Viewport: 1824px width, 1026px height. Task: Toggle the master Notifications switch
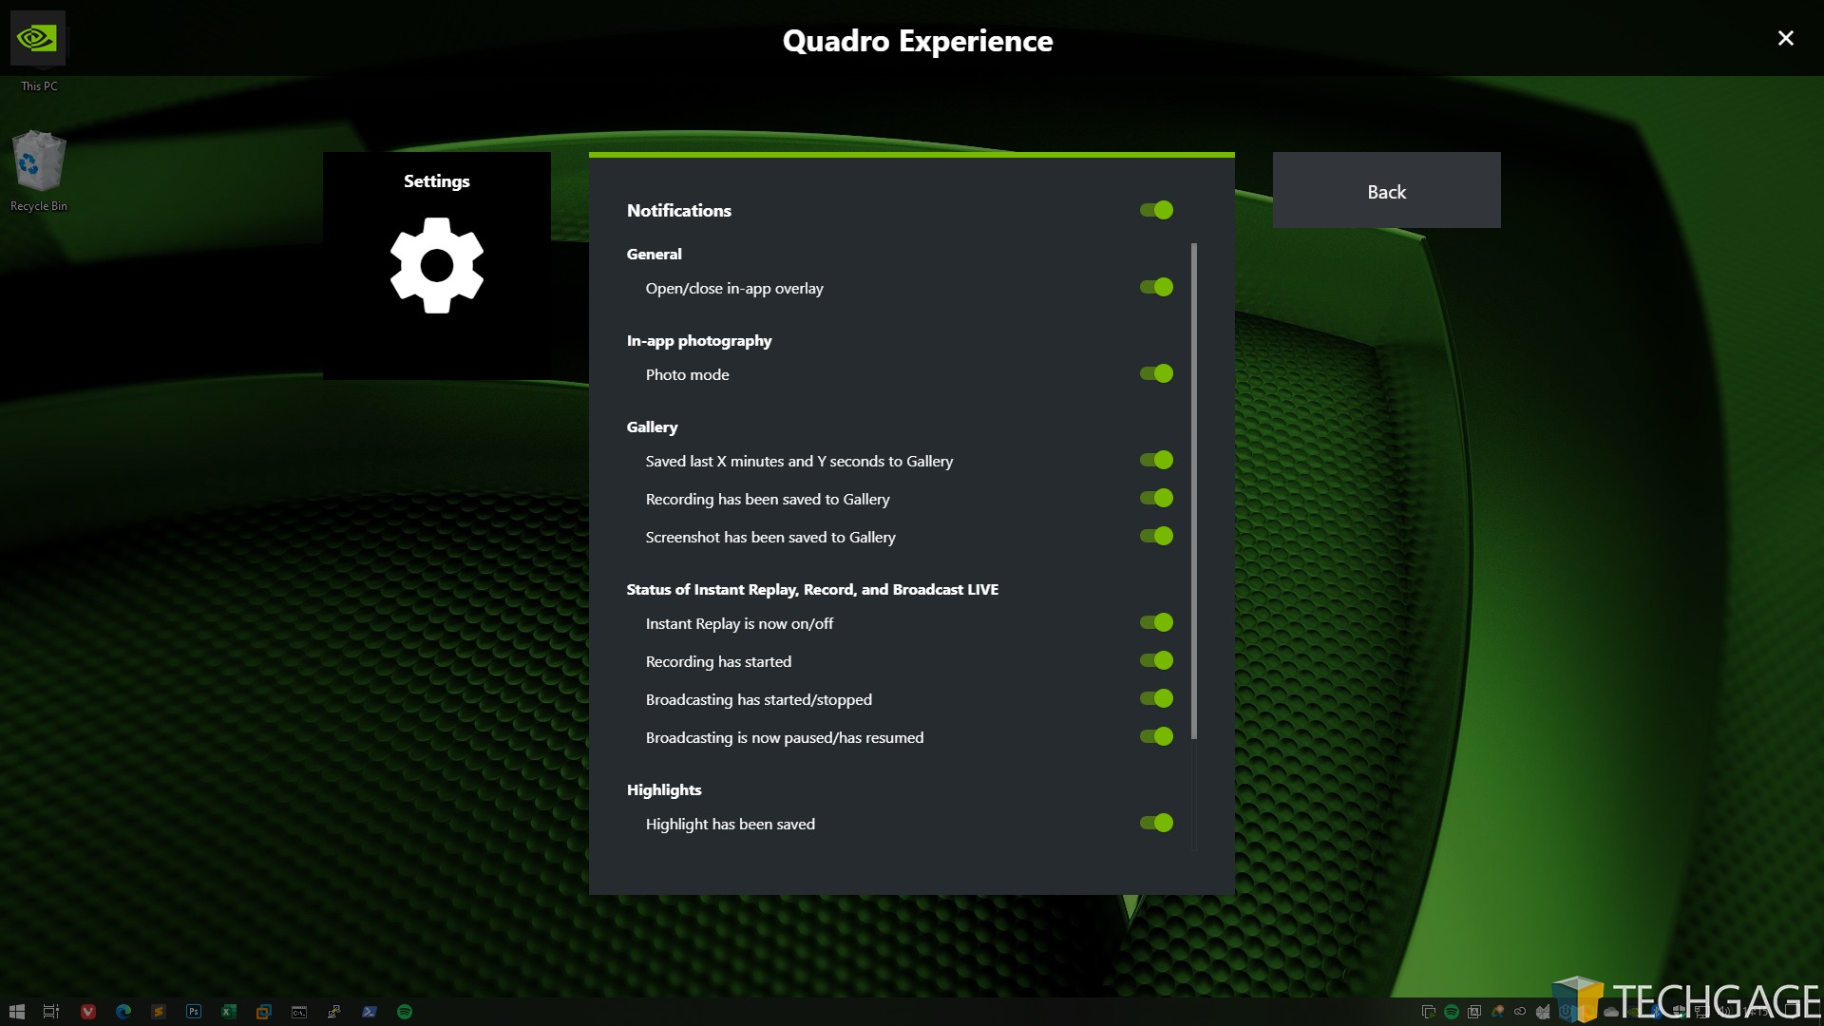(x=1156, y=210)
